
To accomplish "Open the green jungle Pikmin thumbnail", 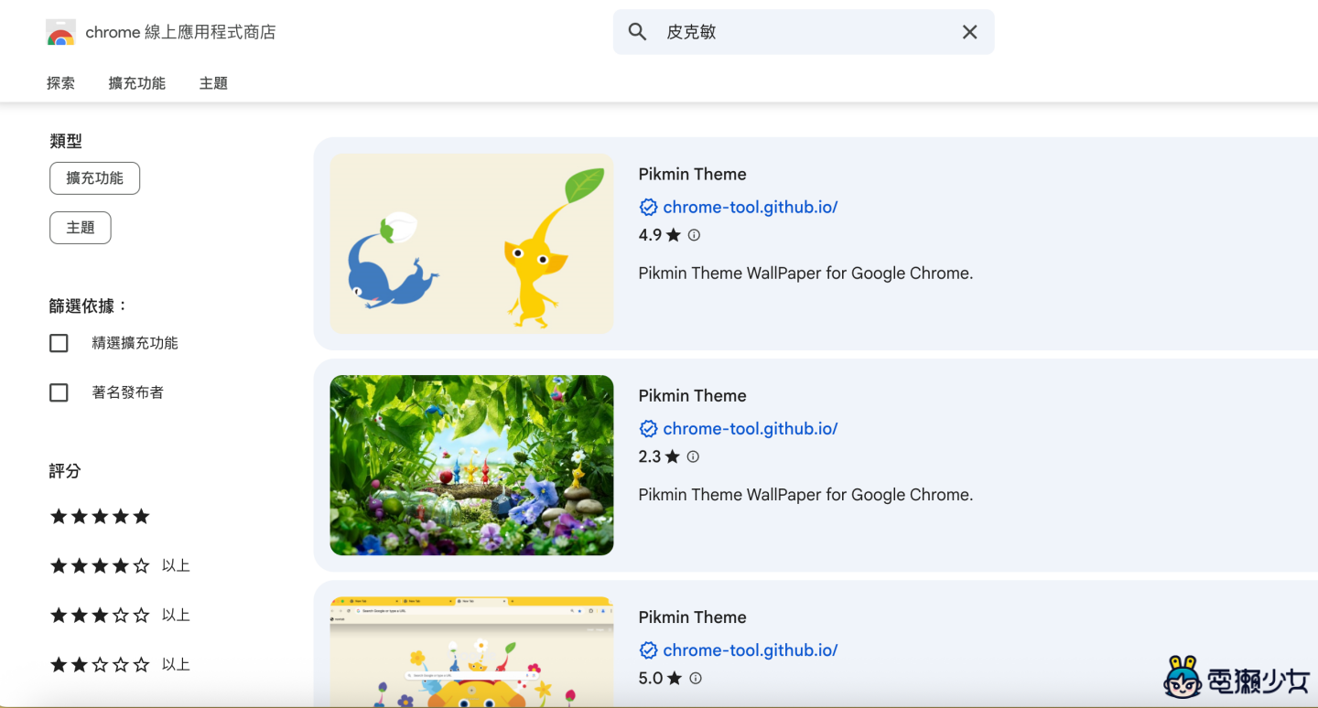I will pyautogui.click(x=472, y=466).
